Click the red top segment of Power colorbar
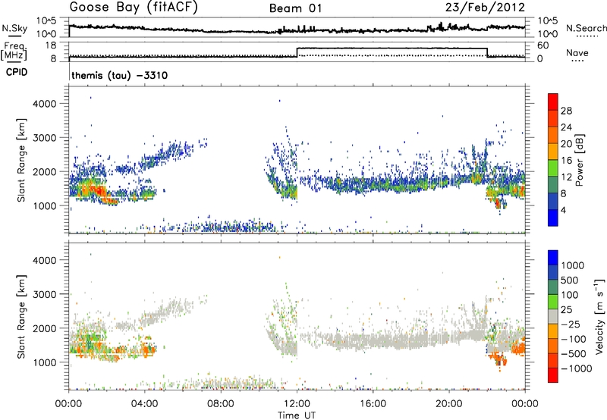Image resolution: width=607 pixels, height=420 pixels. coord(553,102)
